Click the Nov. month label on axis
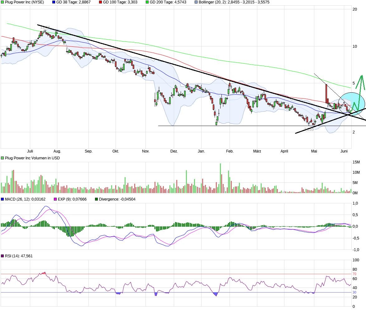Screen dimensions: 366x310 click(x=146, y=151)
